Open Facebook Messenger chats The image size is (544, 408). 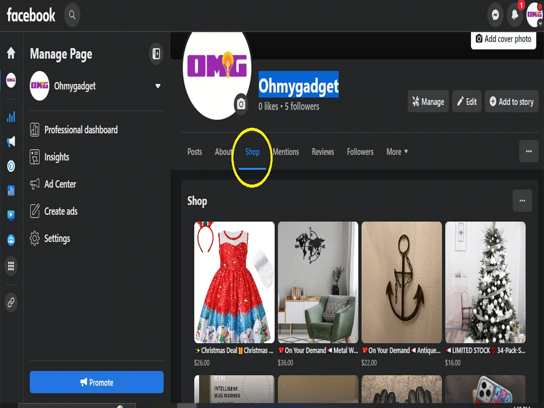point(495,15)
